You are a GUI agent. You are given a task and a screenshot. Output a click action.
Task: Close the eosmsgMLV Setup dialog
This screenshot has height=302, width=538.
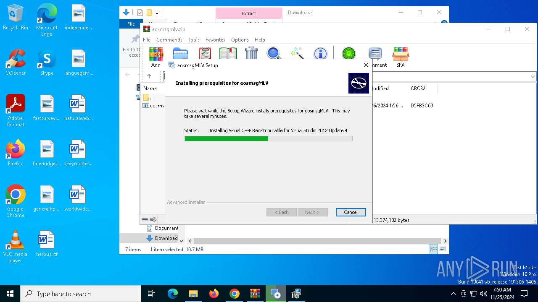pos(366,65)
